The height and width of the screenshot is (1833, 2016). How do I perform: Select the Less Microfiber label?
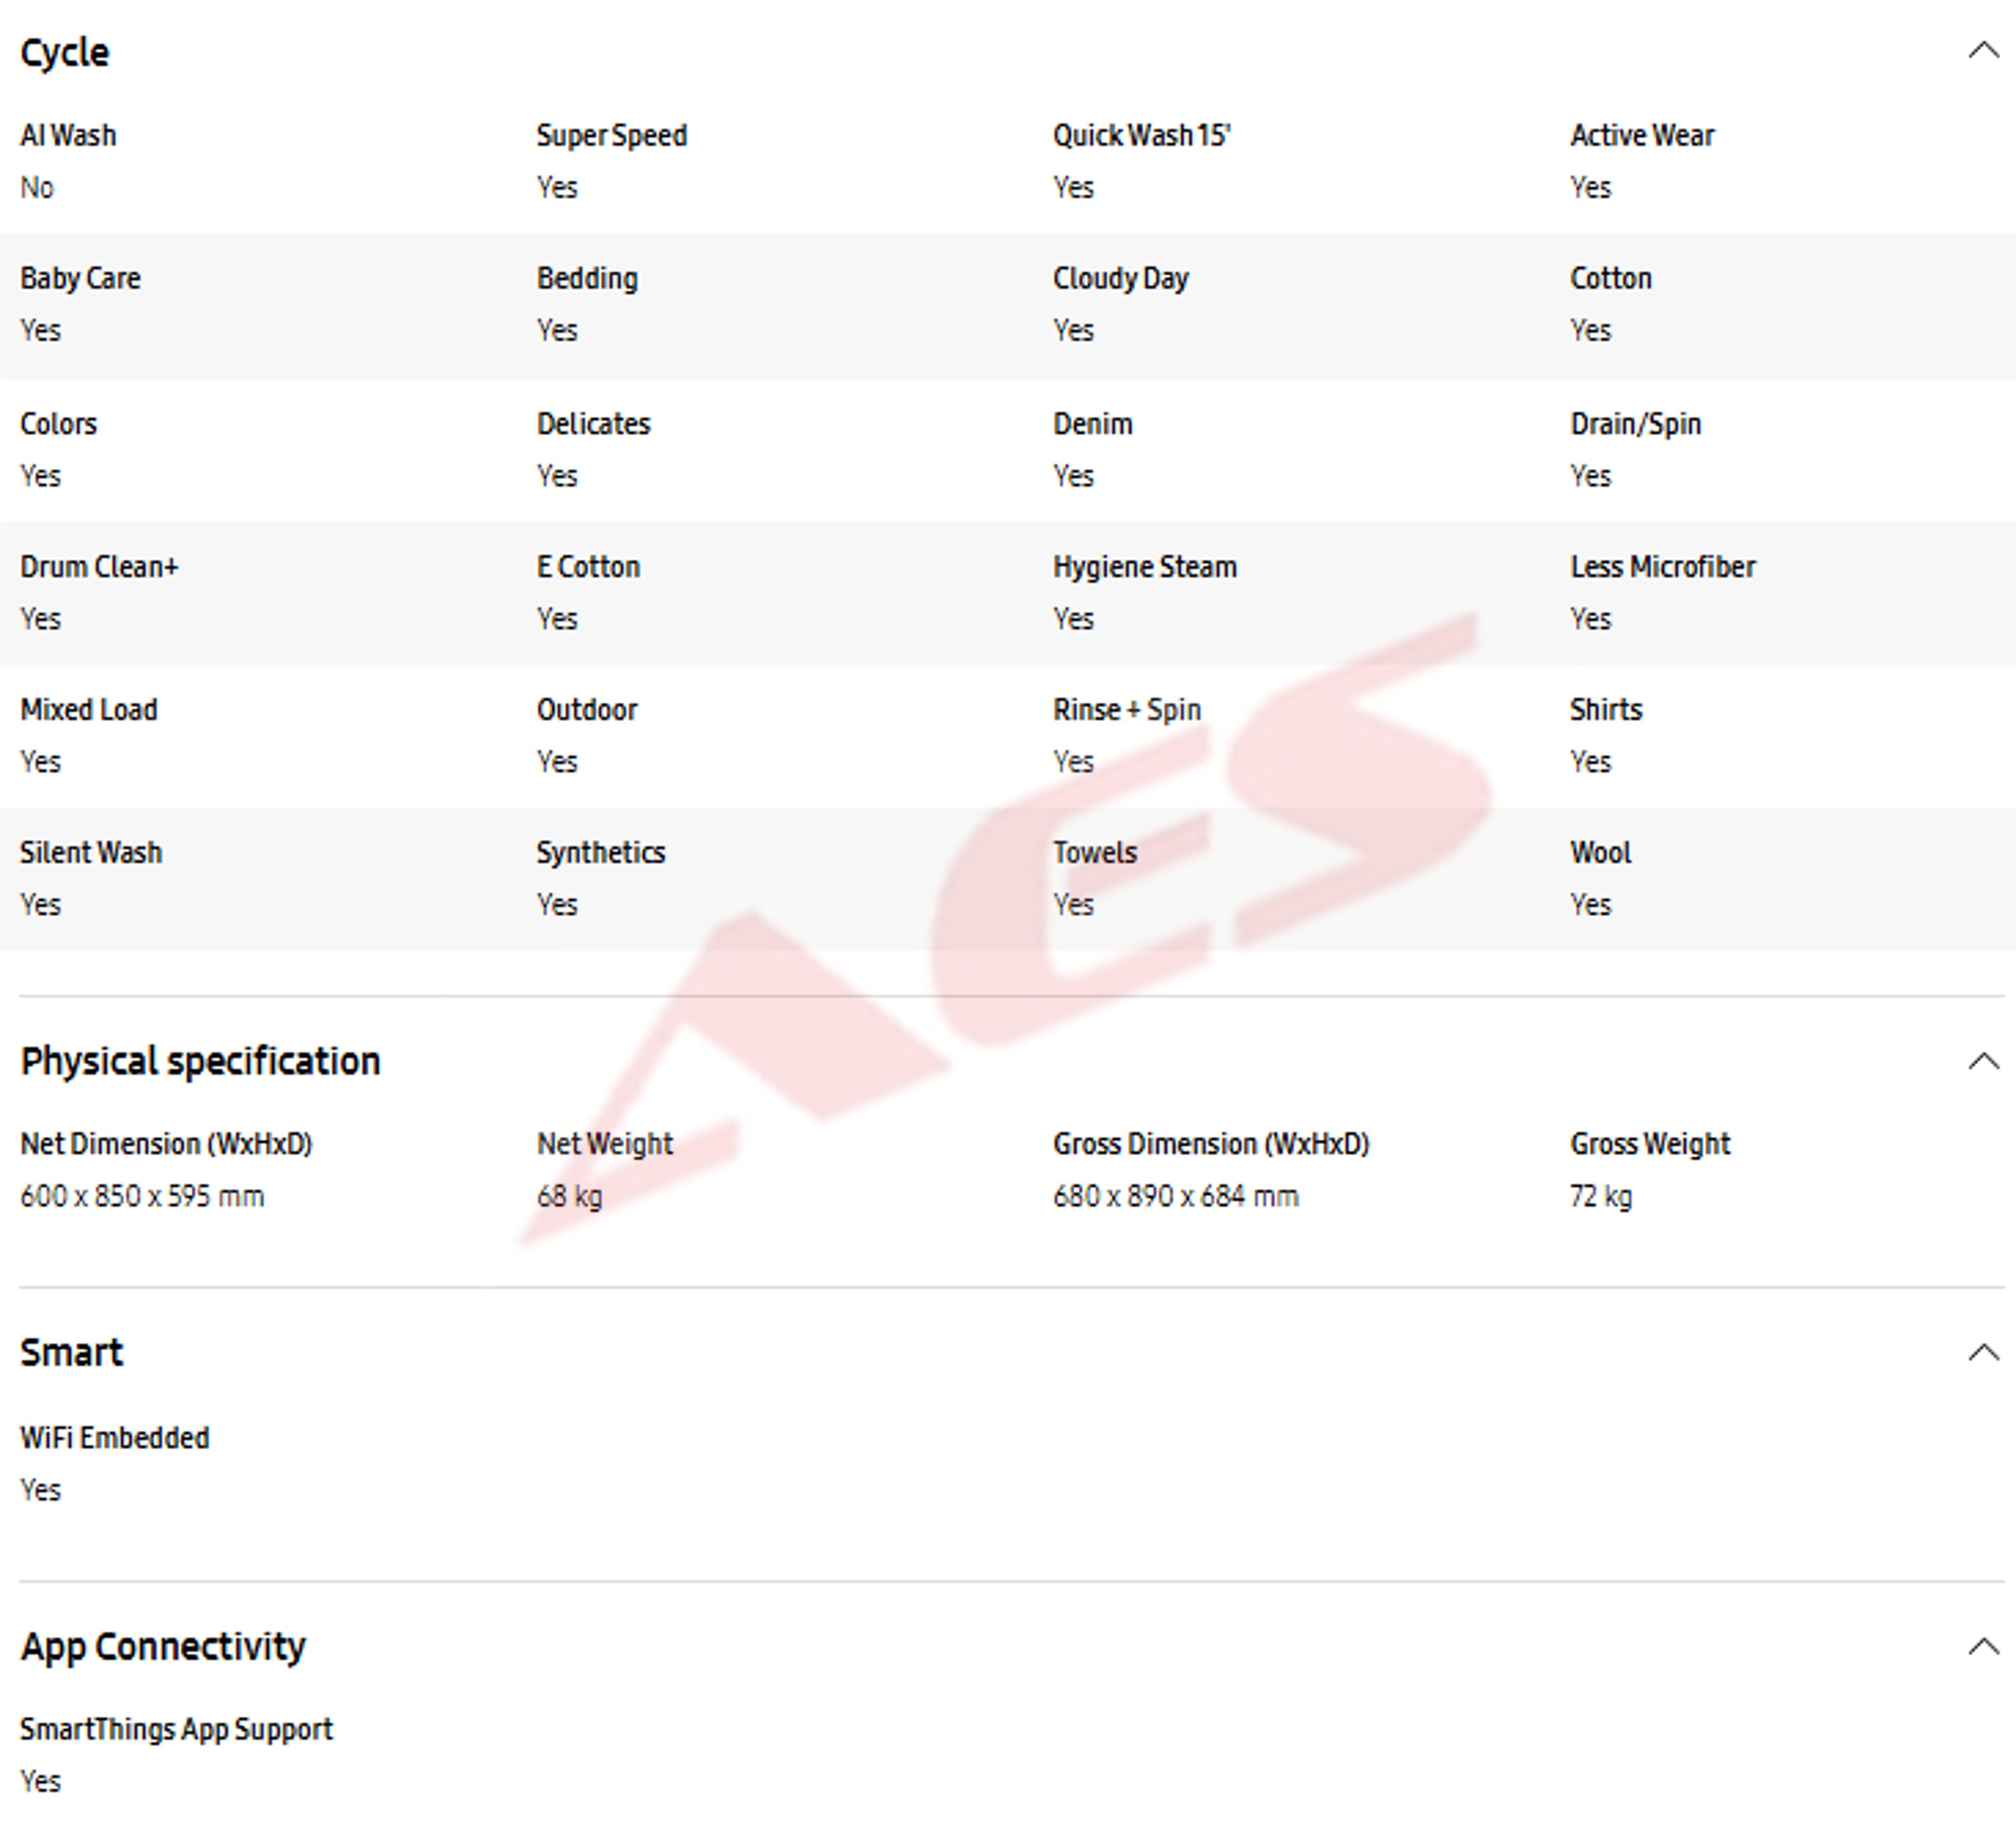click(x=1662, y=567)
